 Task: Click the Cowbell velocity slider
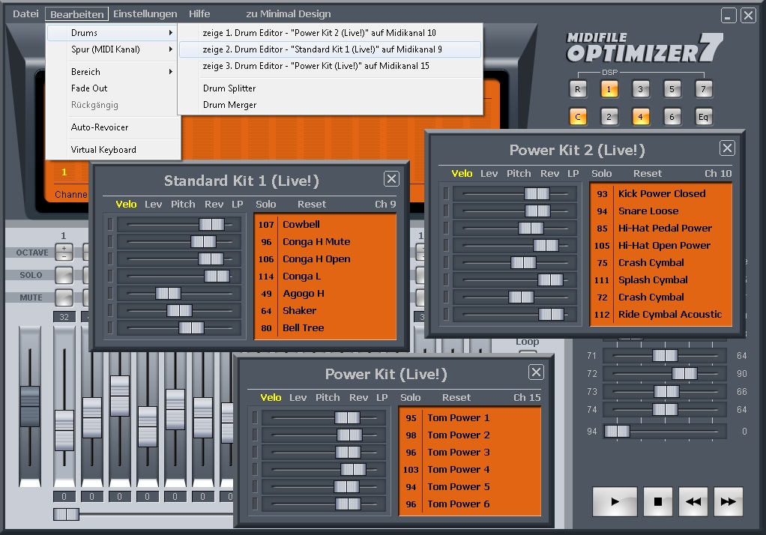[211, 225]
